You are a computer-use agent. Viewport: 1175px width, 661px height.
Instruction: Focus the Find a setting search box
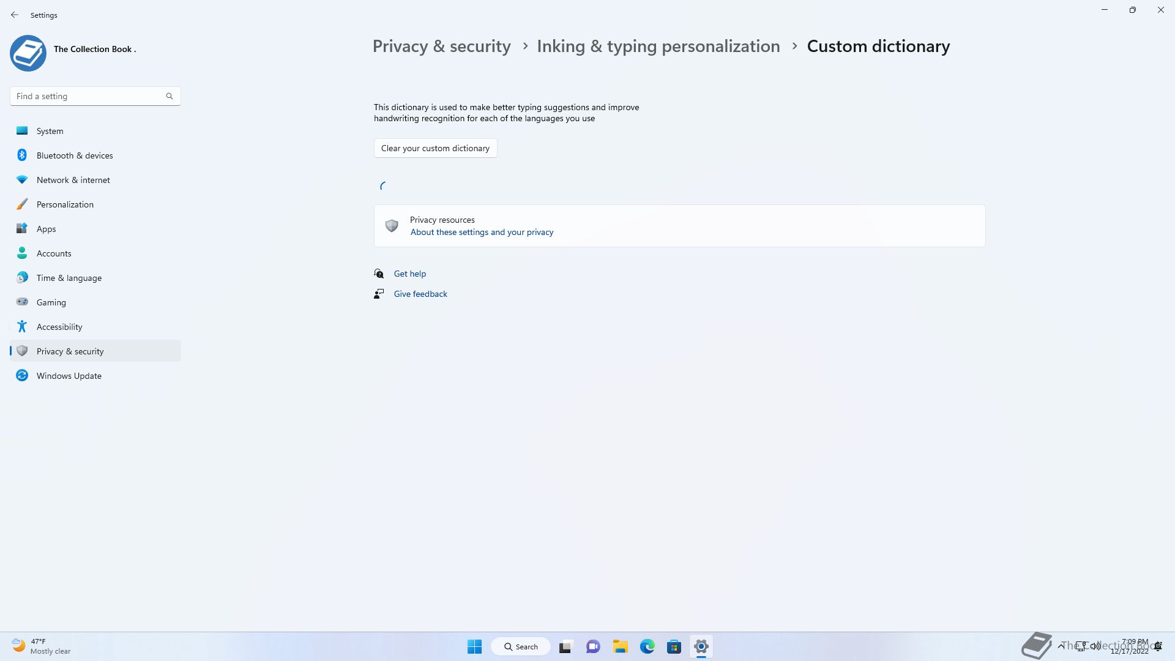coord(95,96)
